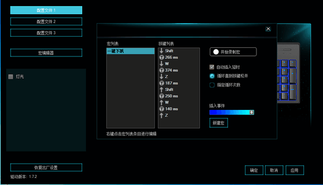
Task: Select 指定循环次数 radio option
Action: [x=212, y=85]
